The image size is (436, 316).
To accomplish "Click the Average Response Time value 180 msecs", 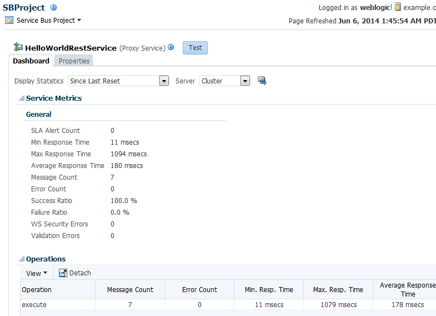I will coord(127,166).
